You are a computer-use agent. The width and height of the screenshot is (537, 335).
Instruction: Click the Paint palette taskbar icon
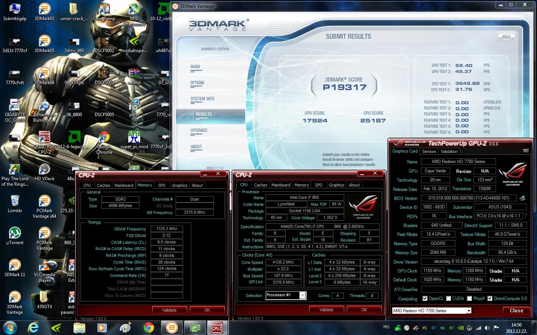(125, 328)
